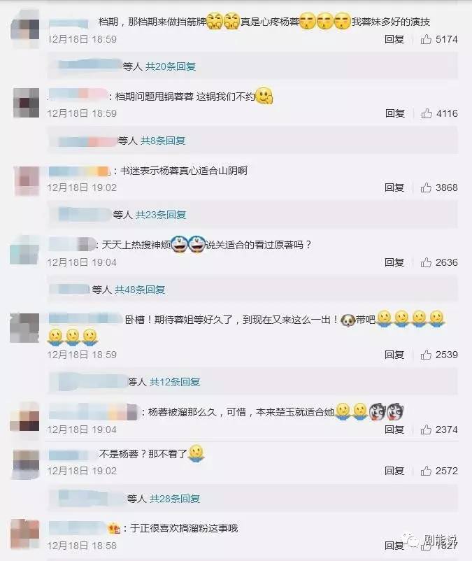The height and width of the screenshot is (561, 472).
Task: Show the 共23条回复 replies
Action: pyautogui.click(x=161, y=215)
